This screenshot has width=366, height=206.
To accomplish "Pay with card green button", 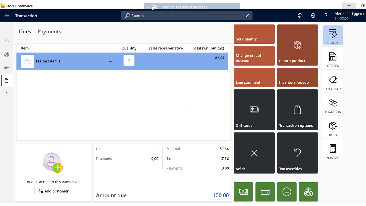I will tap(265, 192).
